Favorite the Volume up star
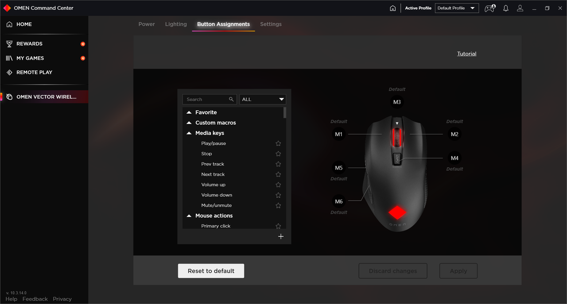 278,185
